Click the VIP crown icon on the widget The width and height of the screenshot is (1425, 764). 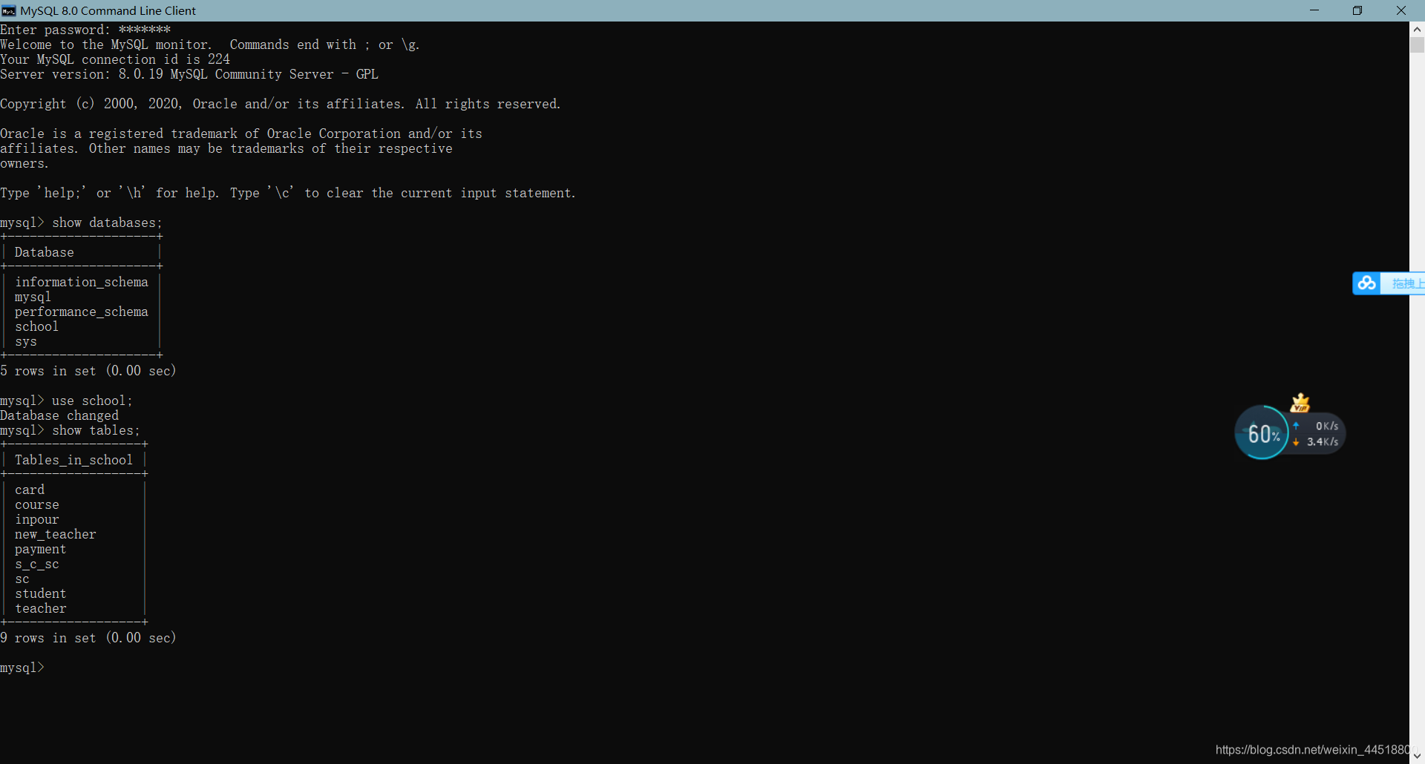(1300, 403)
